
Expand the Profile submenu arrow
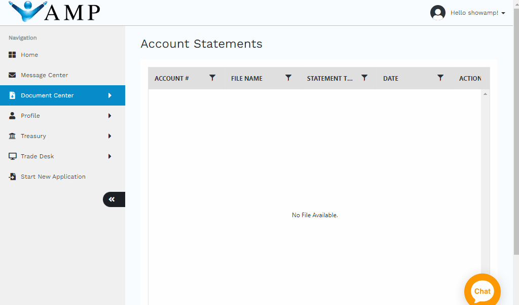pyautogui.click(x=109, y=116)
